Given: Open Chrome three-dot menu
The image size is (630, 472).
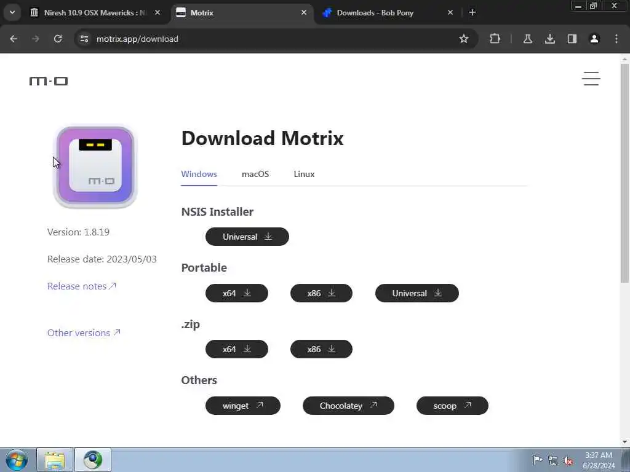Looking at the screenshot, I should pyautogui.click(x=616, y=39).
